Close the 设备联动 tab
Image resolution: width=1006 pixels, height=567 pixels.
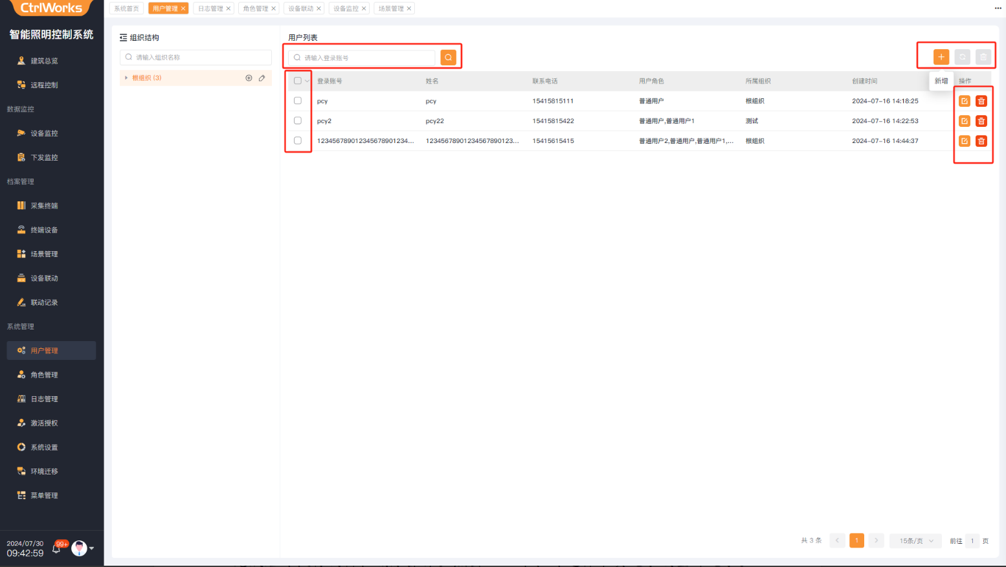[x=319, y=8]
